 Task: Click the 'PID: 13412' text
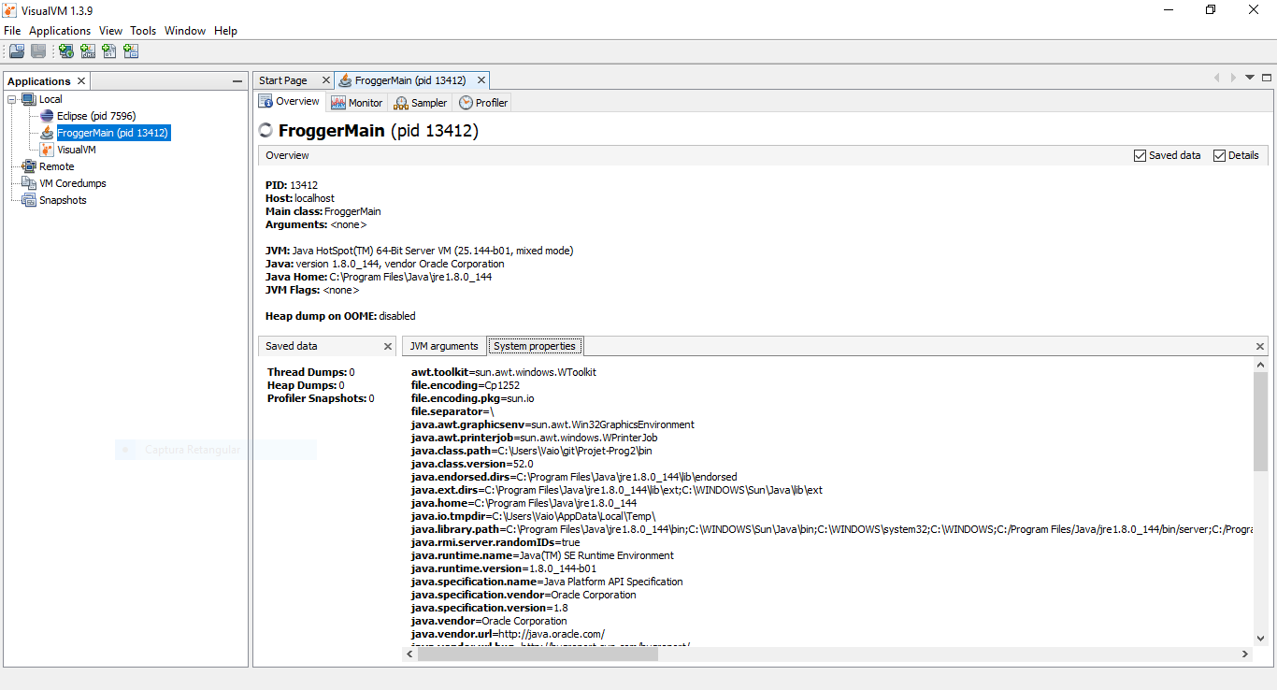(292, 185)
